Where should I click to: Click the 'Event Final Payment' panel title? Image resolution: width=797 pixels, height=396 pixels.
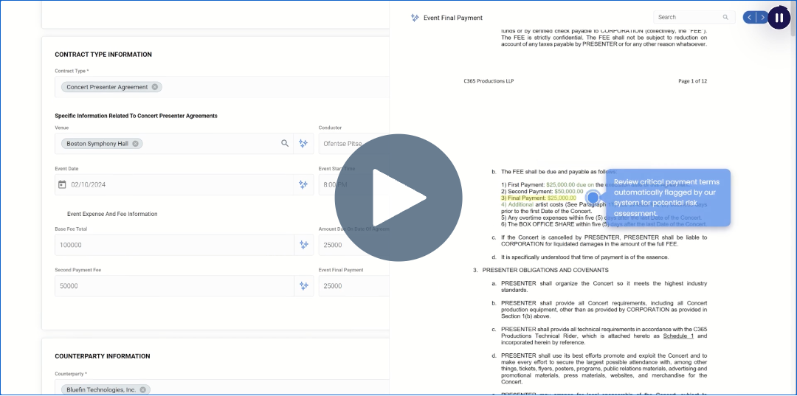(x=453, y=18)
